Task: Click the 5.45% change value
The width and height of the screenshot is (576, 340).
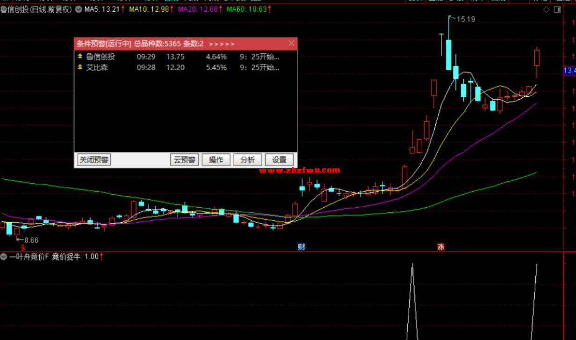Action: coord(216,67)
